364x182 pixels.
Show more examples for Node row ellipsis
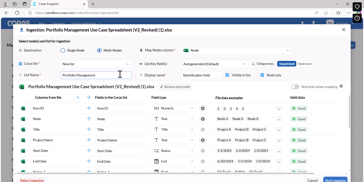pos(279,119)
